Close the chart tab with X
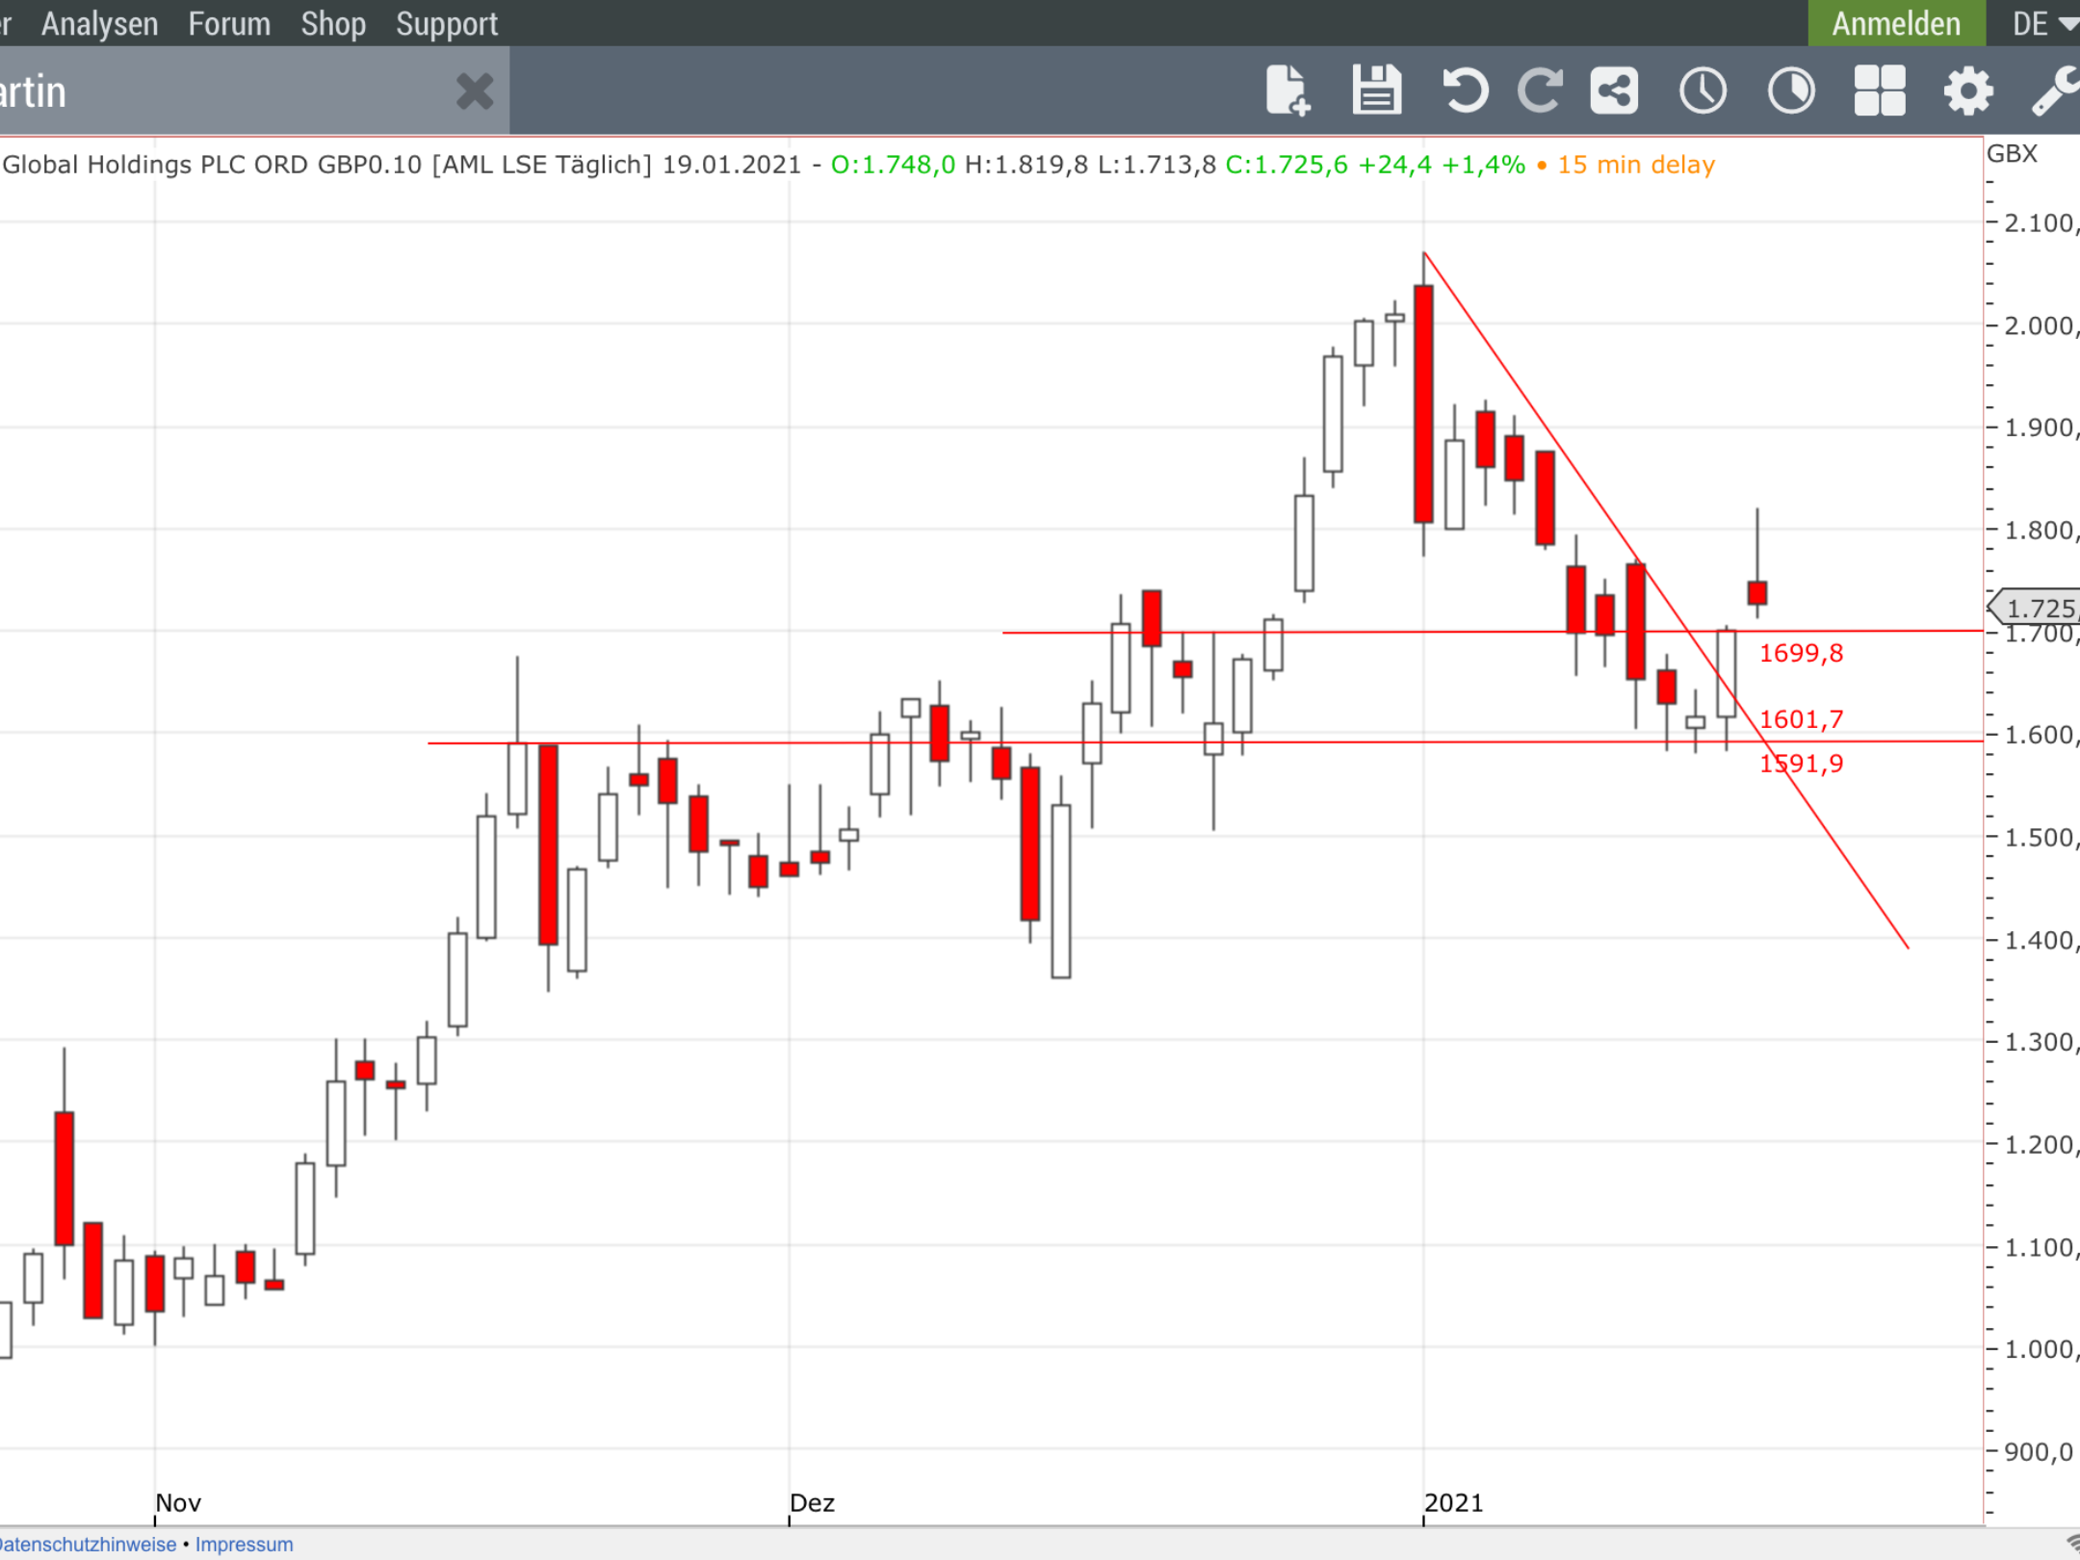Image resolution: width=2080 pixels, height=1560 pixels. 474,91
